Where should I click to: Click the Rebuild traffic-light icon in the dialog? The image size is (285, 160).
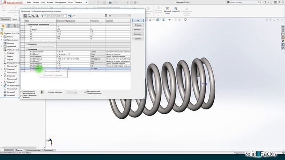click(x=41, y=92)
